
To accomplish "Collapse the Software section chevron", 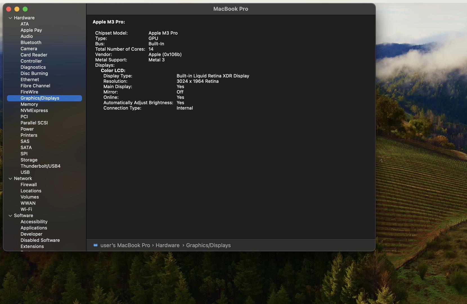I will 10,216.
